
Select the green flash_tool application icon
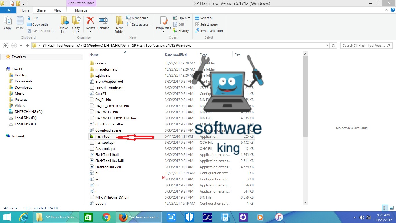point(92,136)
